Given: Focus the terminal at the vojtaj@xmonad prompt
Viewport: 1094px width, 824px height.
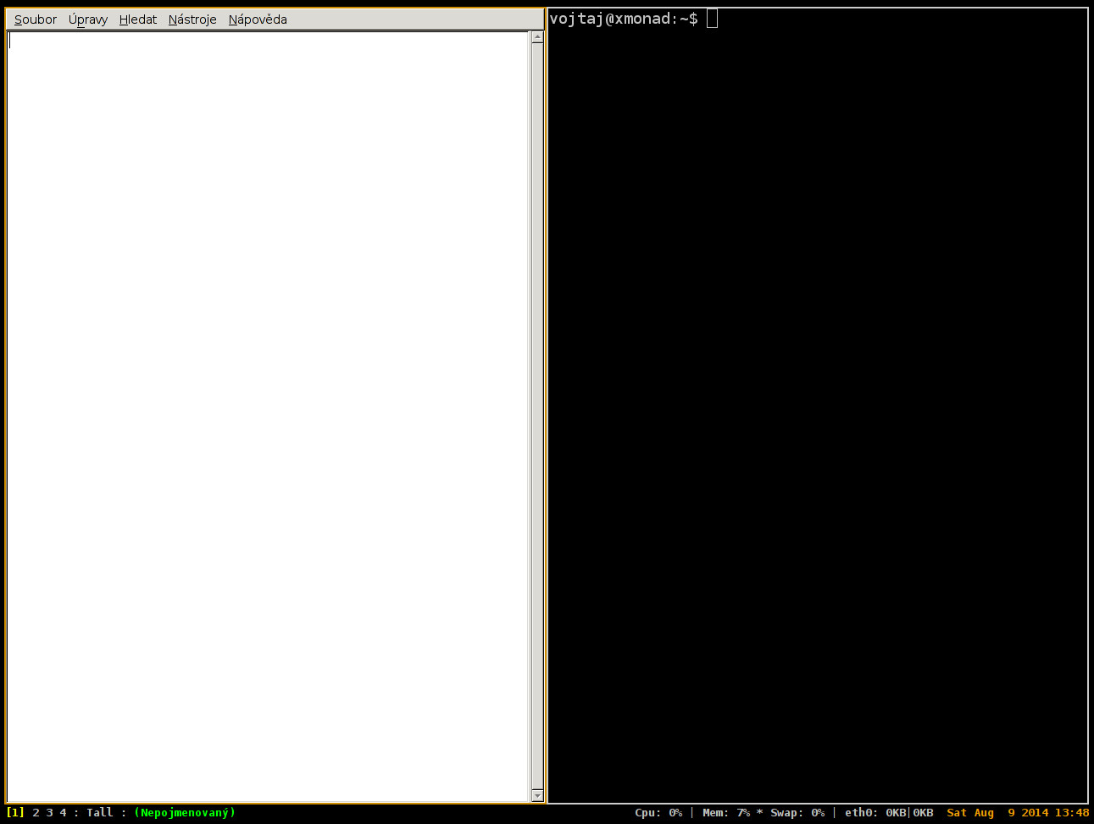Looking at the screenshot, I should (818, 407).
